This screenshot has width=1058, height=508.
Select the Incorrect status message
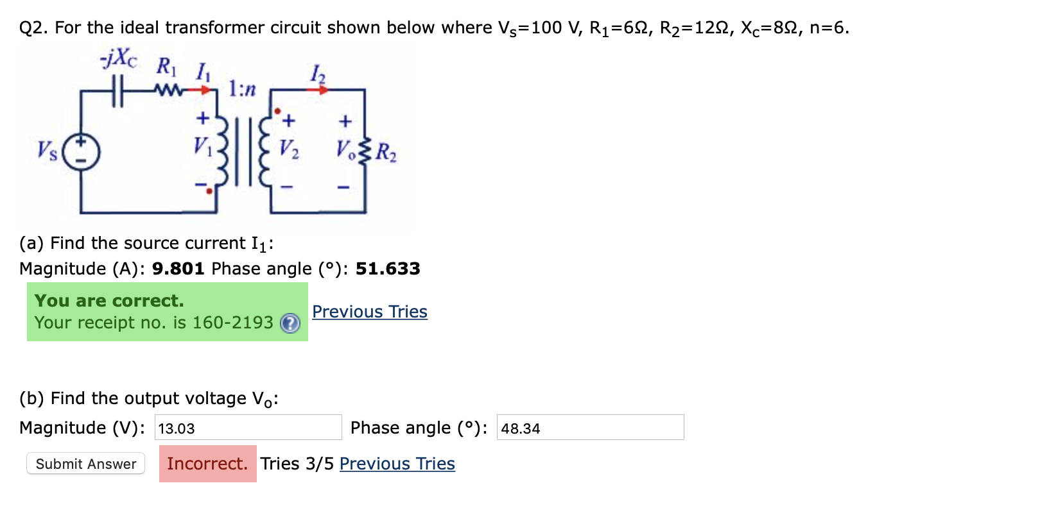coord(207,463)
